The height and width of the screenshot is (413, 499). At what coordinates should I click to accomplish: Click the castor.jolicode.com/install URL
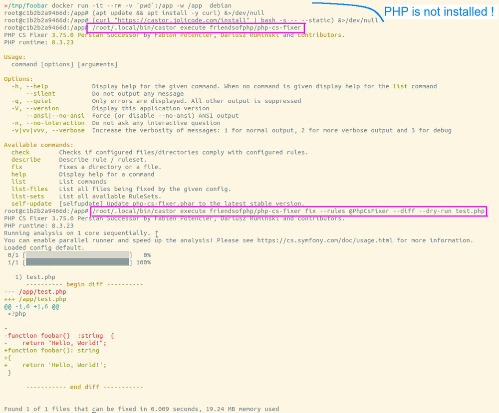point(184,20)
